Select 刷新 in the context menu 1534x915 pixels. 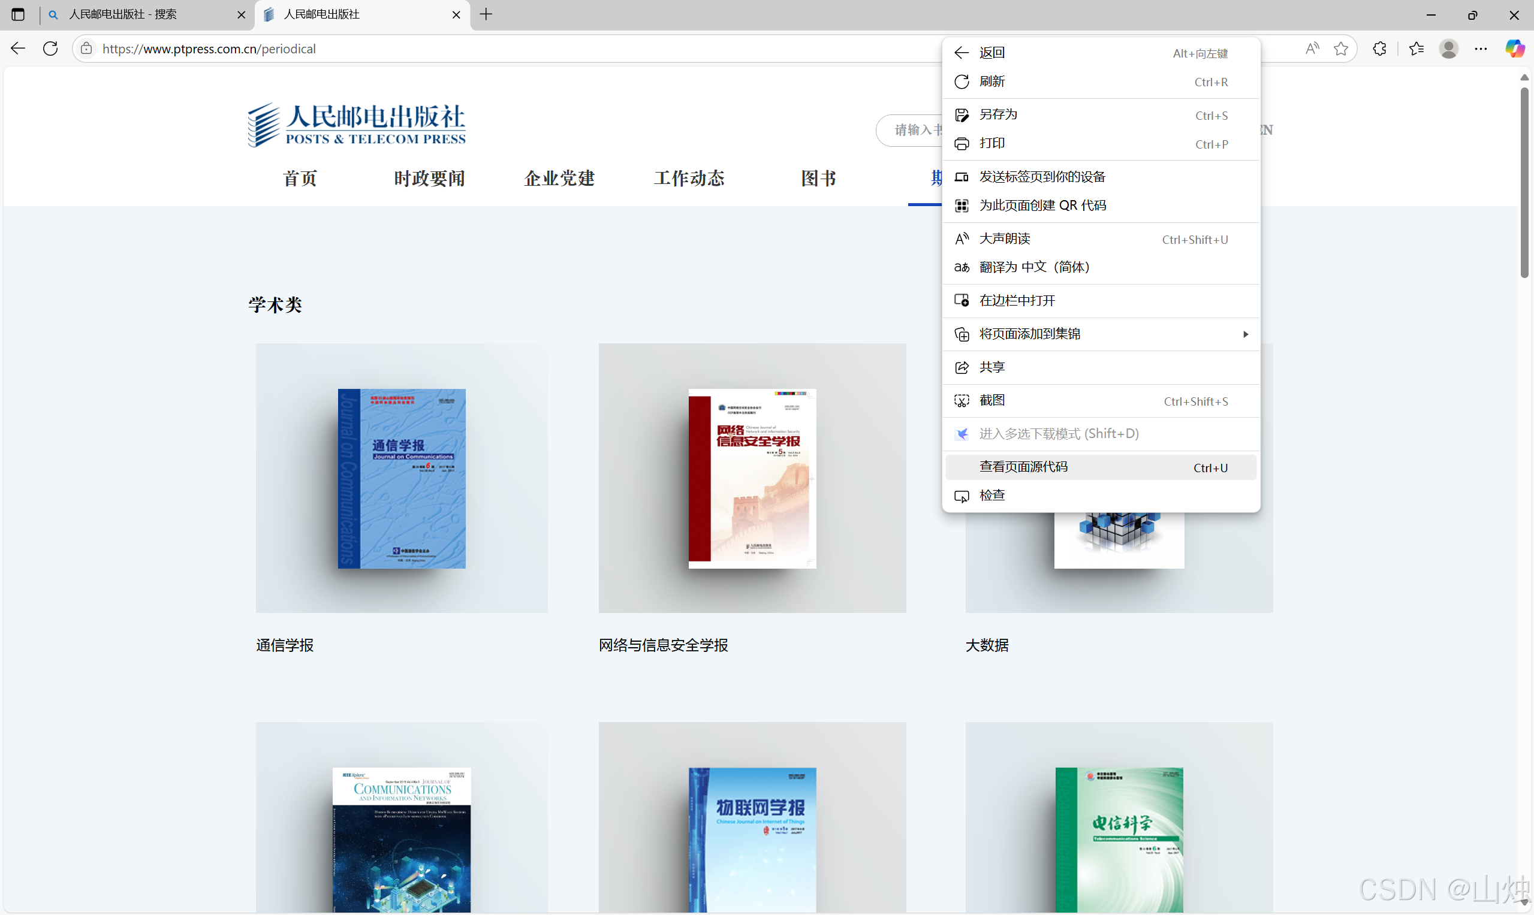pos(1101,81)
